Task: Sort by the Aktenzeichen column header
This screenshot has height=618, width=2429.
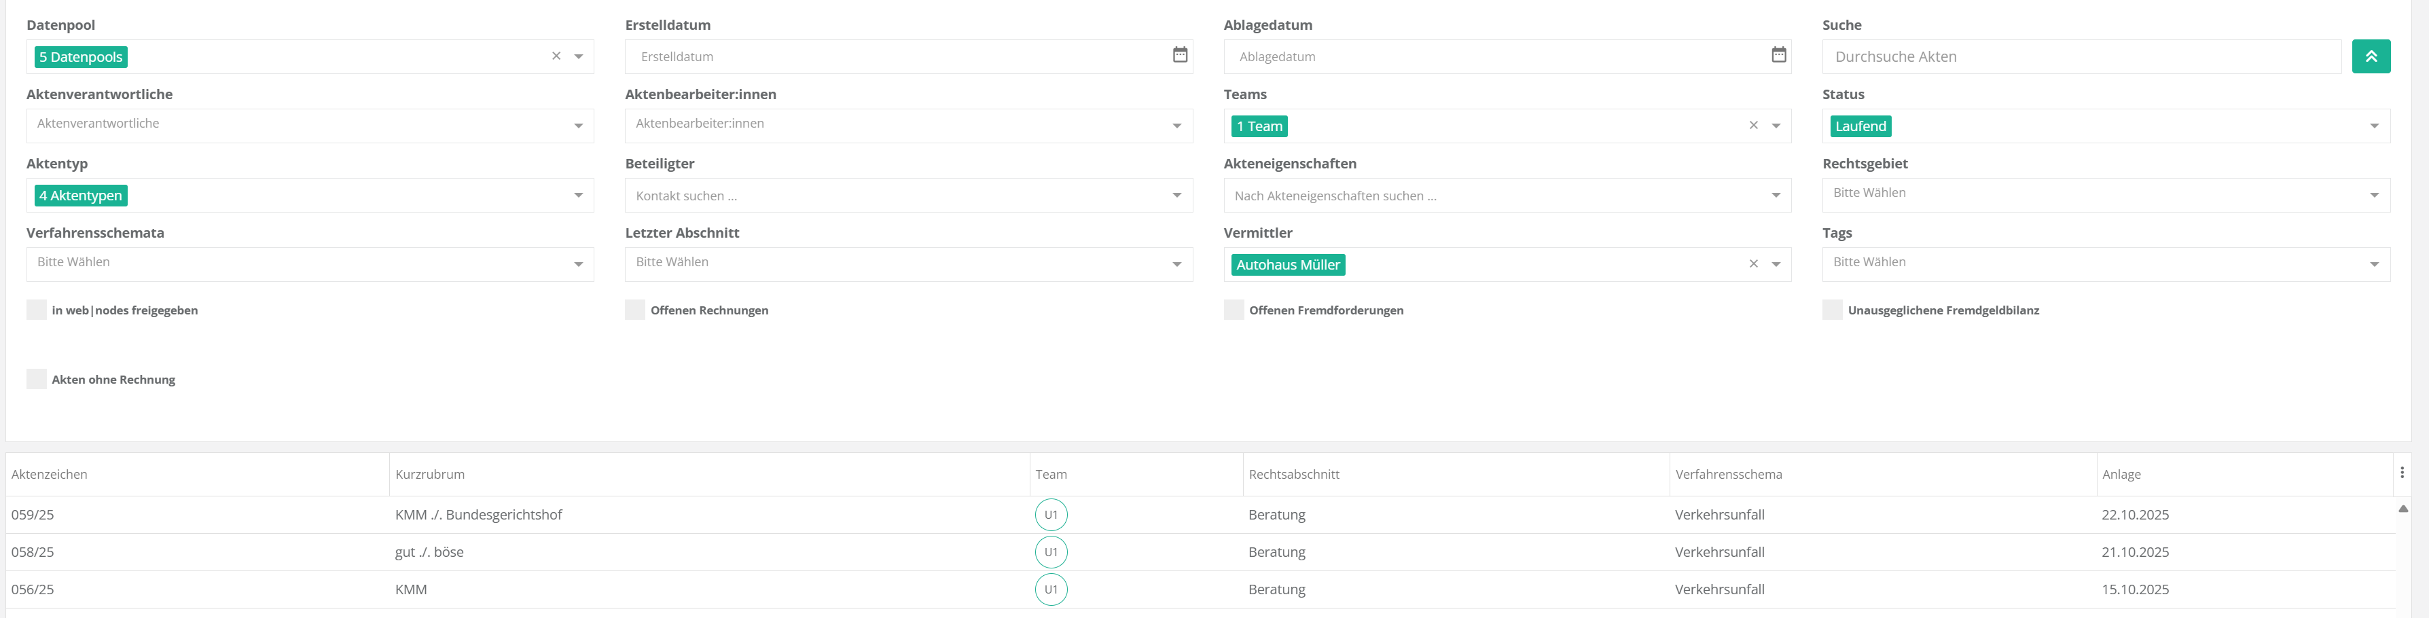Action: [x=50, y=475]
